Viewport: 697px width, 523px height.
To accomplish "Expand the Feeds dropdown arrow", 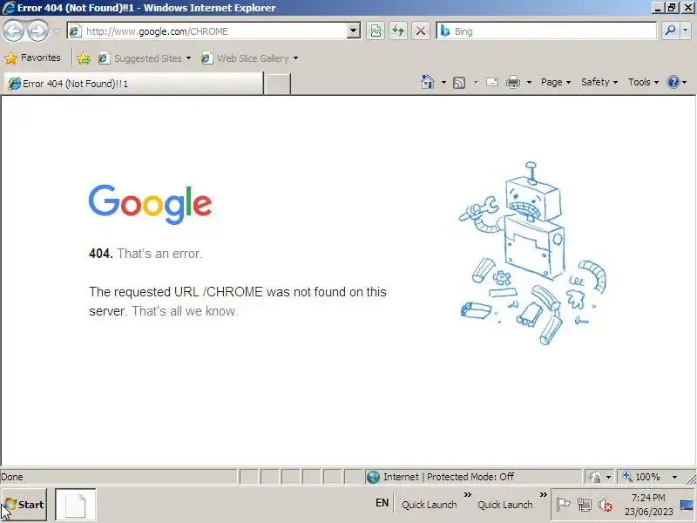I will (476, 82).
